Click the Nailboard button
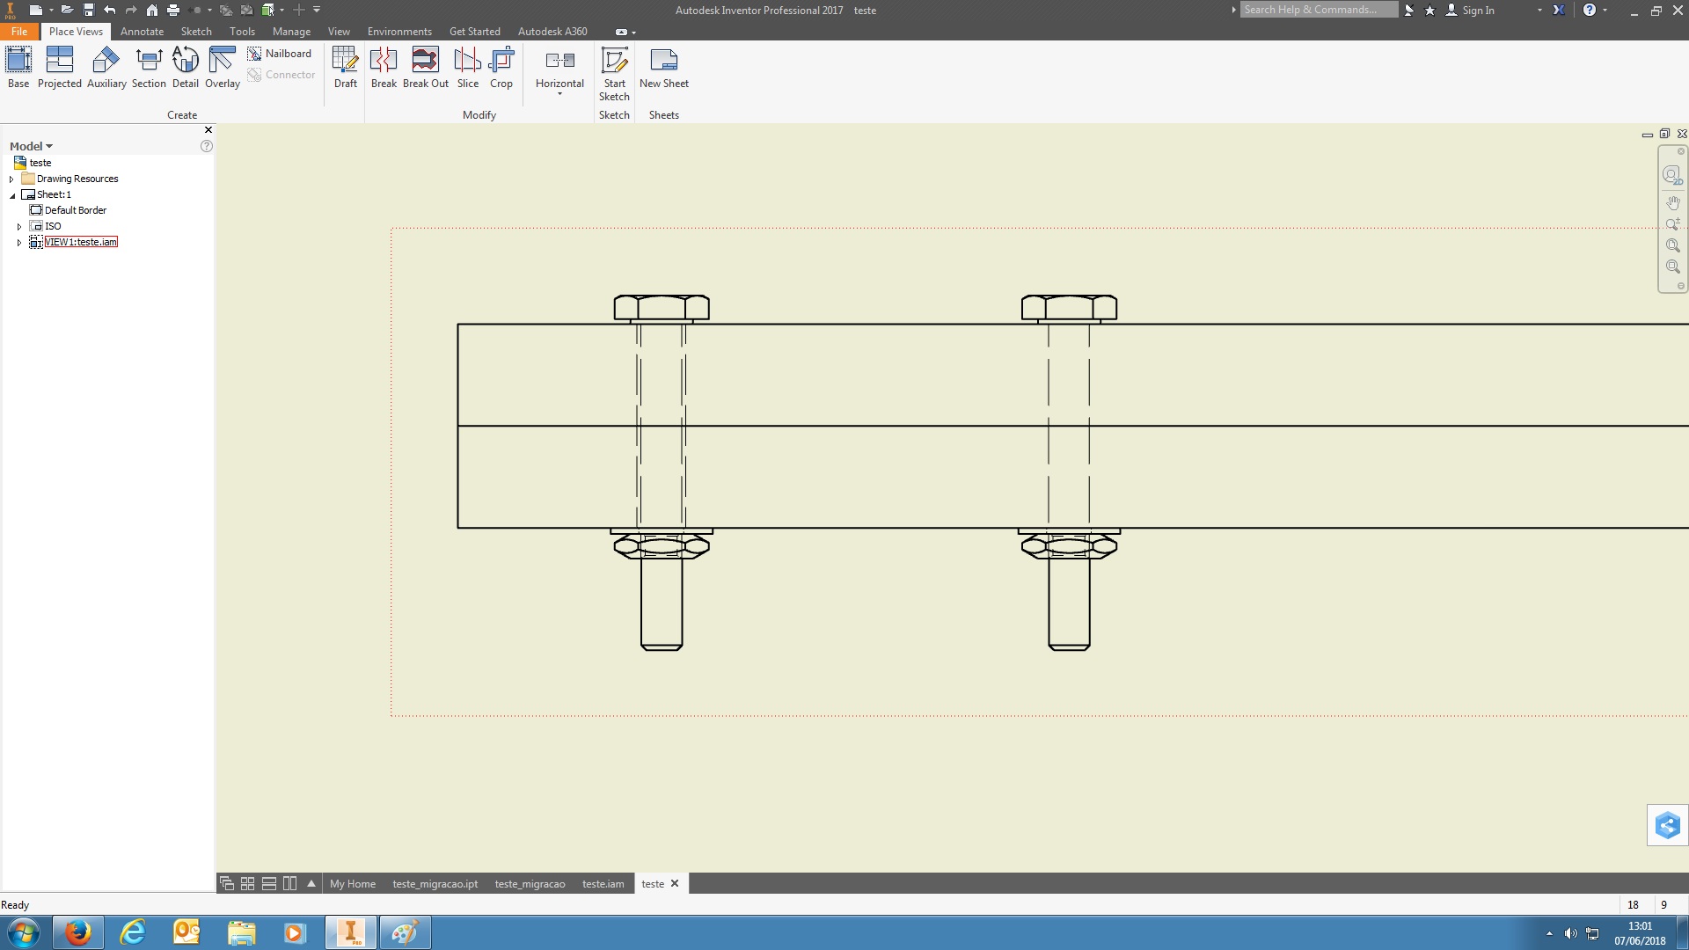The image size is (1689, 950). click(x=280, y=54)
